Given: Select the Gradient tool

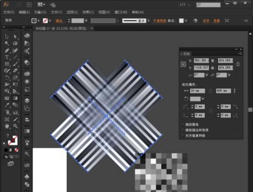Looking at the screenshot, I should click(15, 98).
